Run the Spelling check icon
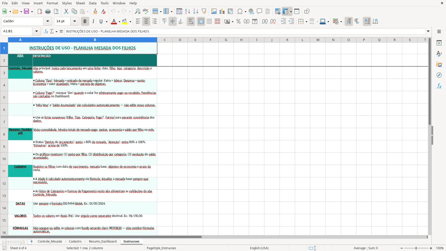The image size is (446, 251). (x=145, y=12)
